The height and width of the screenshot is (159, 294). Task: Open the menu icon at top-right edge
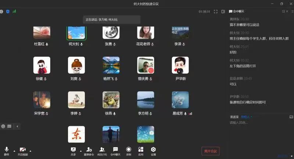point(293,11)
